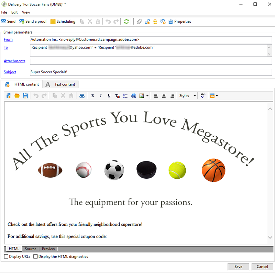Toggle underline formatting
This screenshot has height=273, width=275.
coord(109,96)
